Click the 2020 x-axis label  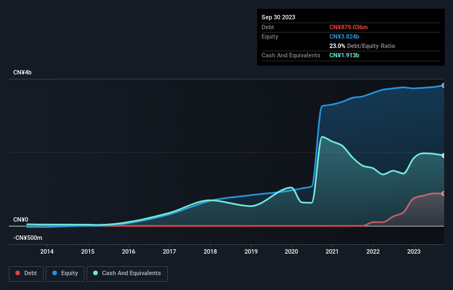click(291, 251)
